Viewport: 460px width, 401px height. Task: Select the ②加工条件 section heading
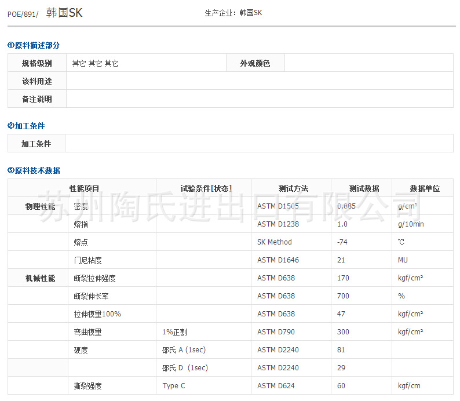tap(26, 126)
